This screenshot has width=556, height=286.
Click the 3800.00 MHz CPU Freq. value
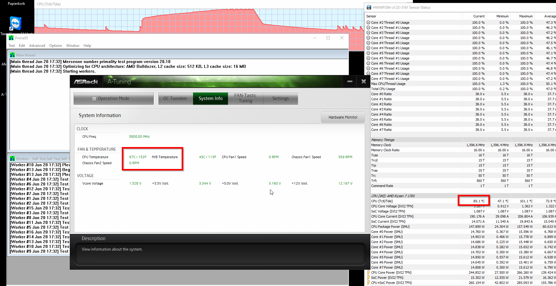(139, 137)
